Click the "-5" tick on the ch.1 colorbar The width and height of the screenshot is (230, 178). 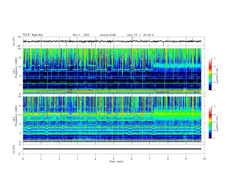coord(214,74)
